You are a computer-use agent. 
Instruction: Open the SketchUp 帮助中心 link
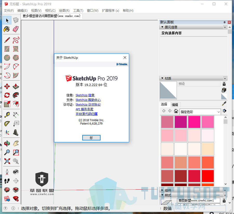(88, 100)
